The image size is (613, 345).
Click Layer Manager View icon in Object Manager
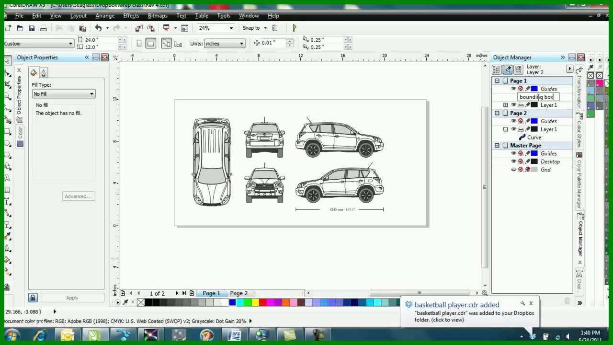tap(518, 70)
